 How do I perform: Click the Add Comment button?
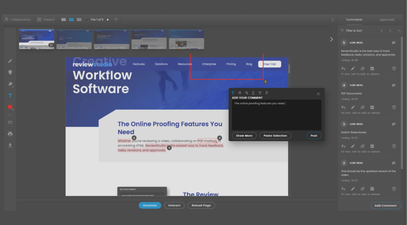[386, 206]
